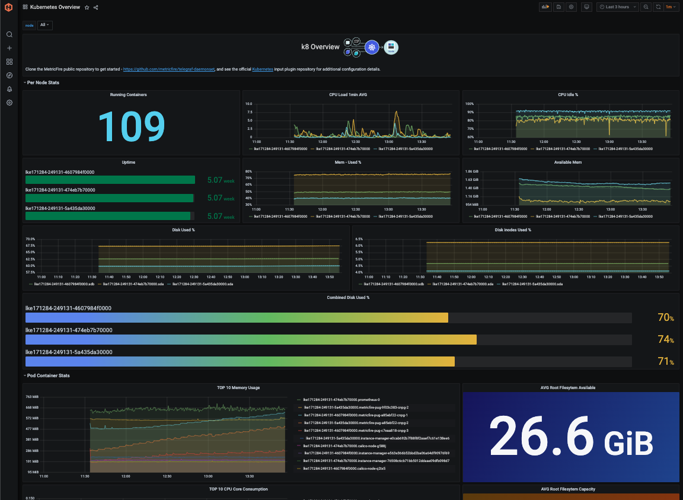Save the dashboard with the save icon
The image size is (683, 500).
click(558, 7)
